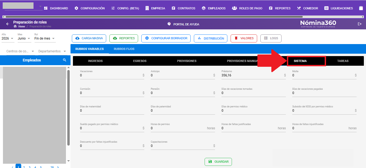The width and height of the screenshot is (366, 168).
Task: Open Config. (Beta) sliders menu
Action: click(x=125, y=8)
